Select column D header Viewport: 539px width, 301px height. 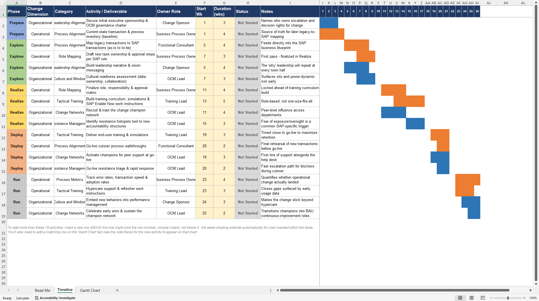click(x=121, y=3)
